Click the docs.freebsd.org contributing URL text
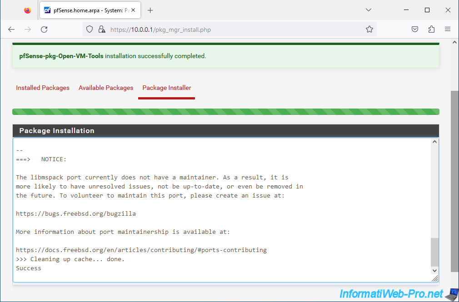 (141, 250)
